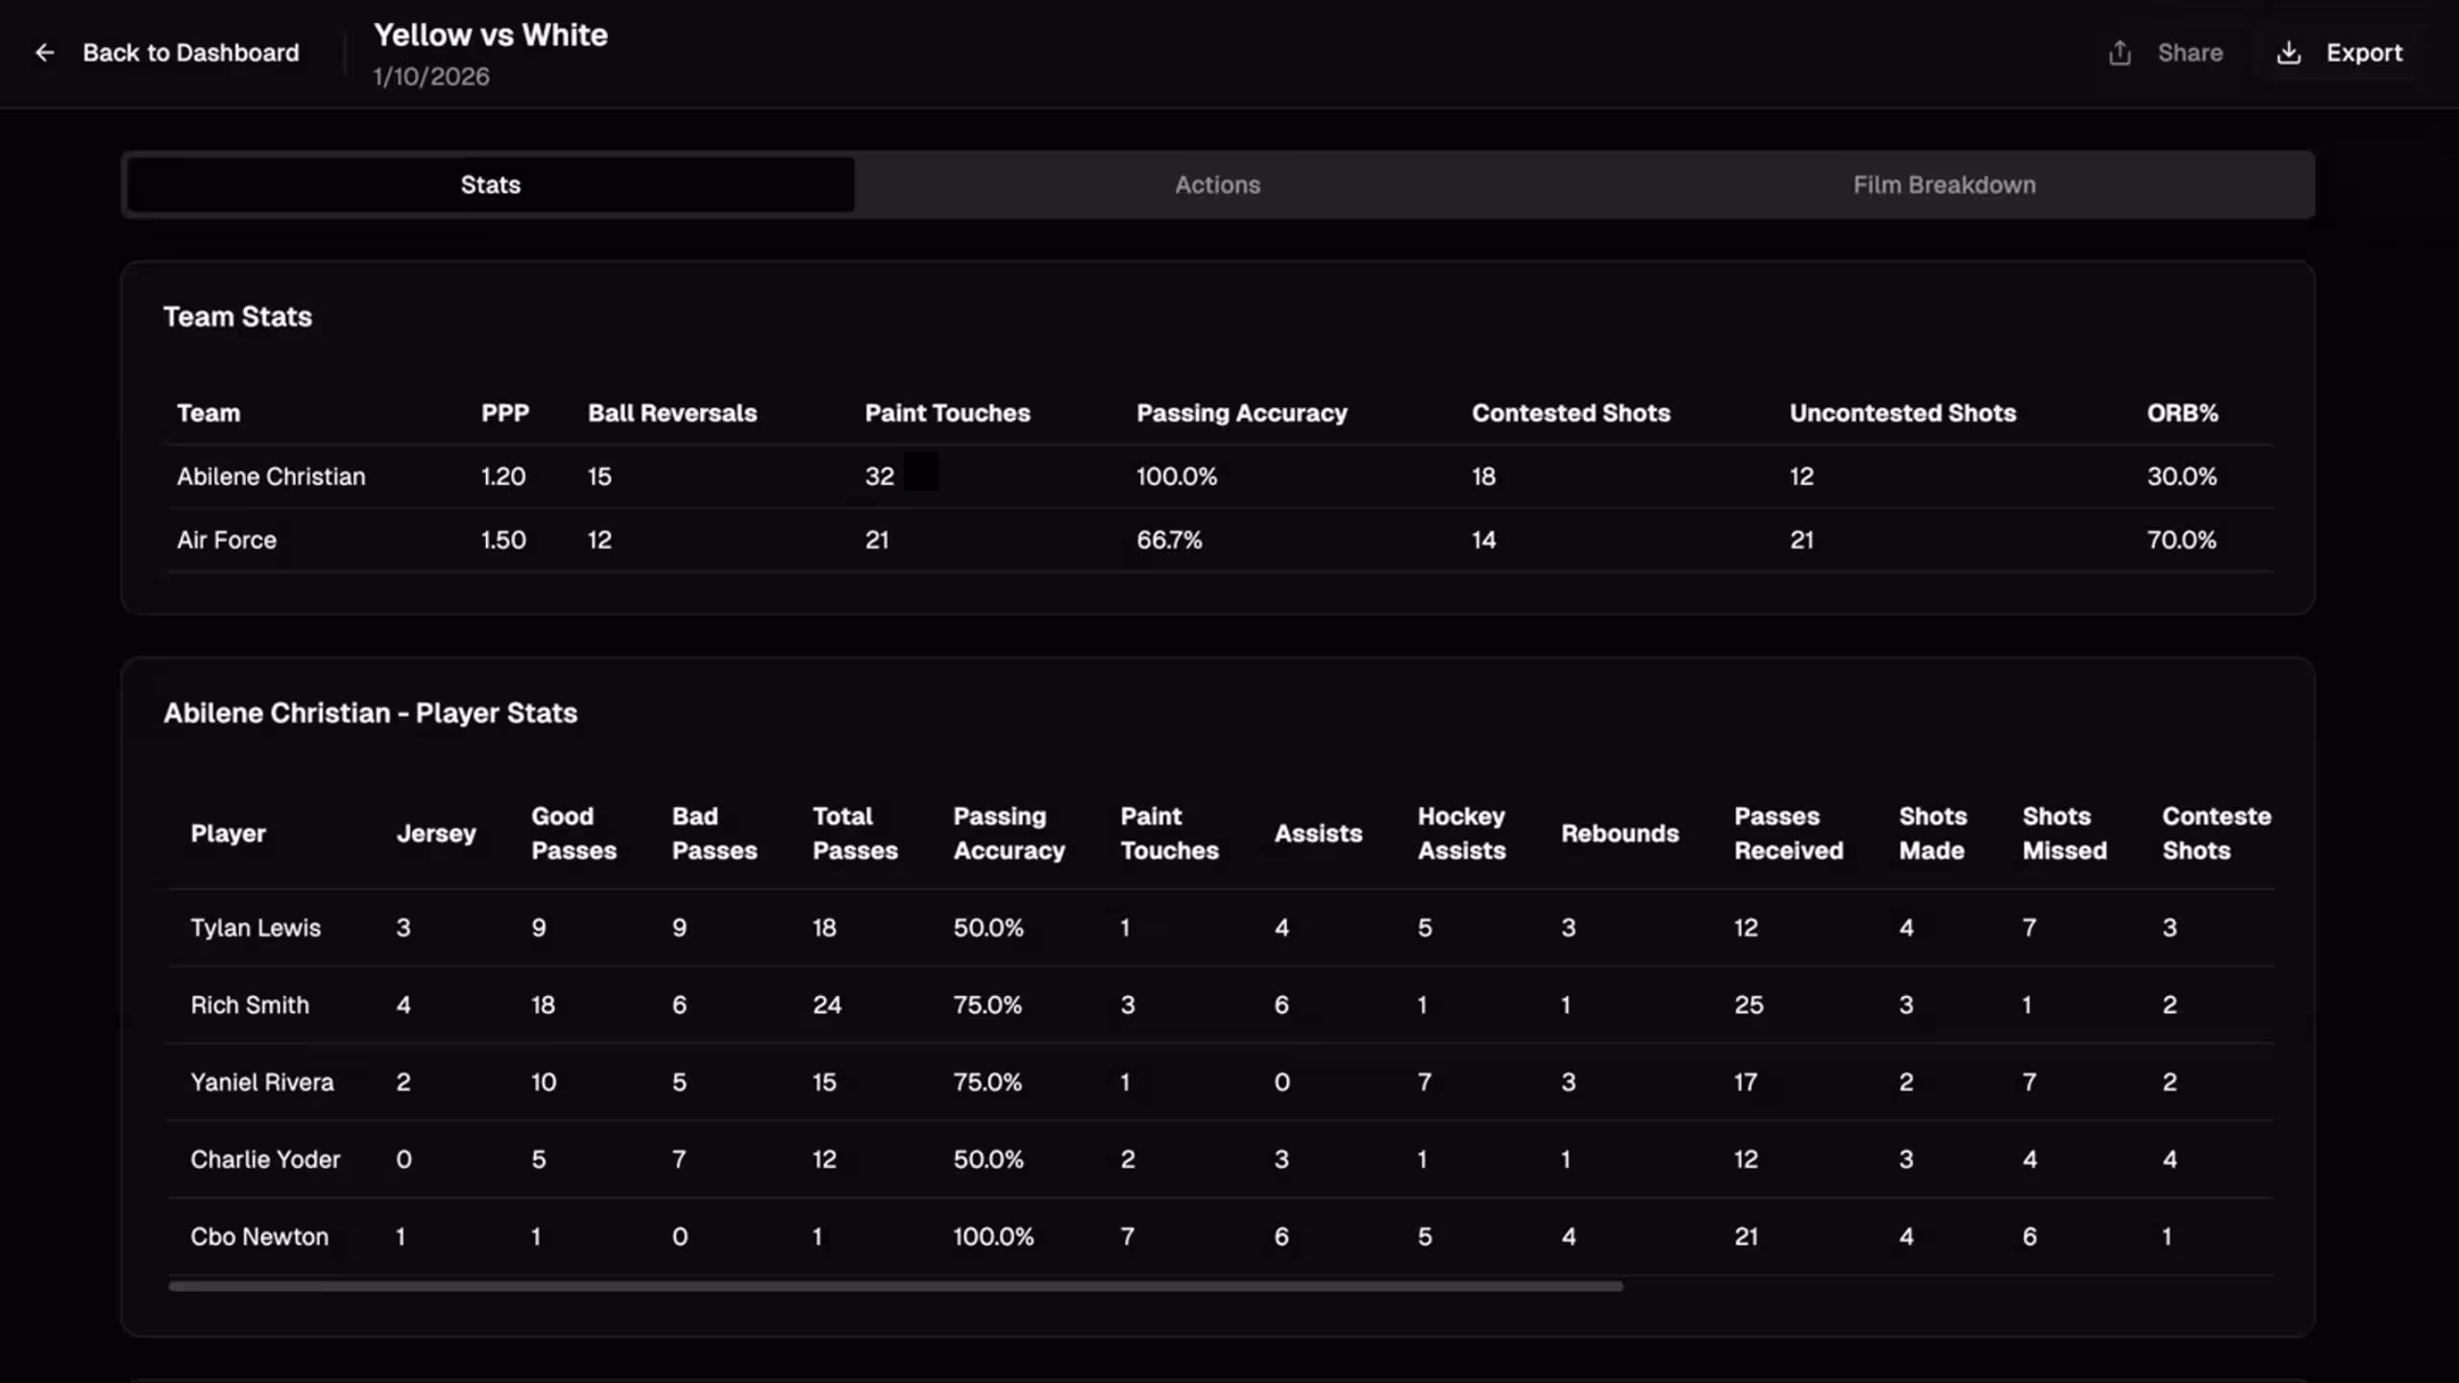Click the PPP column header
The image size is (2459, 1383).
click(x=504, y=413)
